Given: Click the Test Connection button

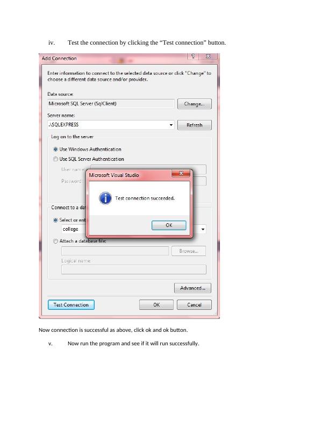Looking at the screenshot, I should [71, 305].
